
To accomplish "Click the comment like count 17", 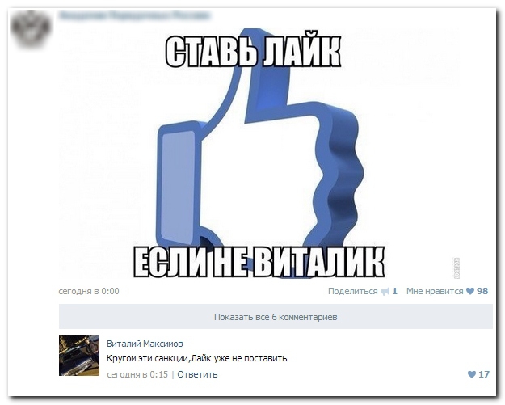I will (484, 374).
